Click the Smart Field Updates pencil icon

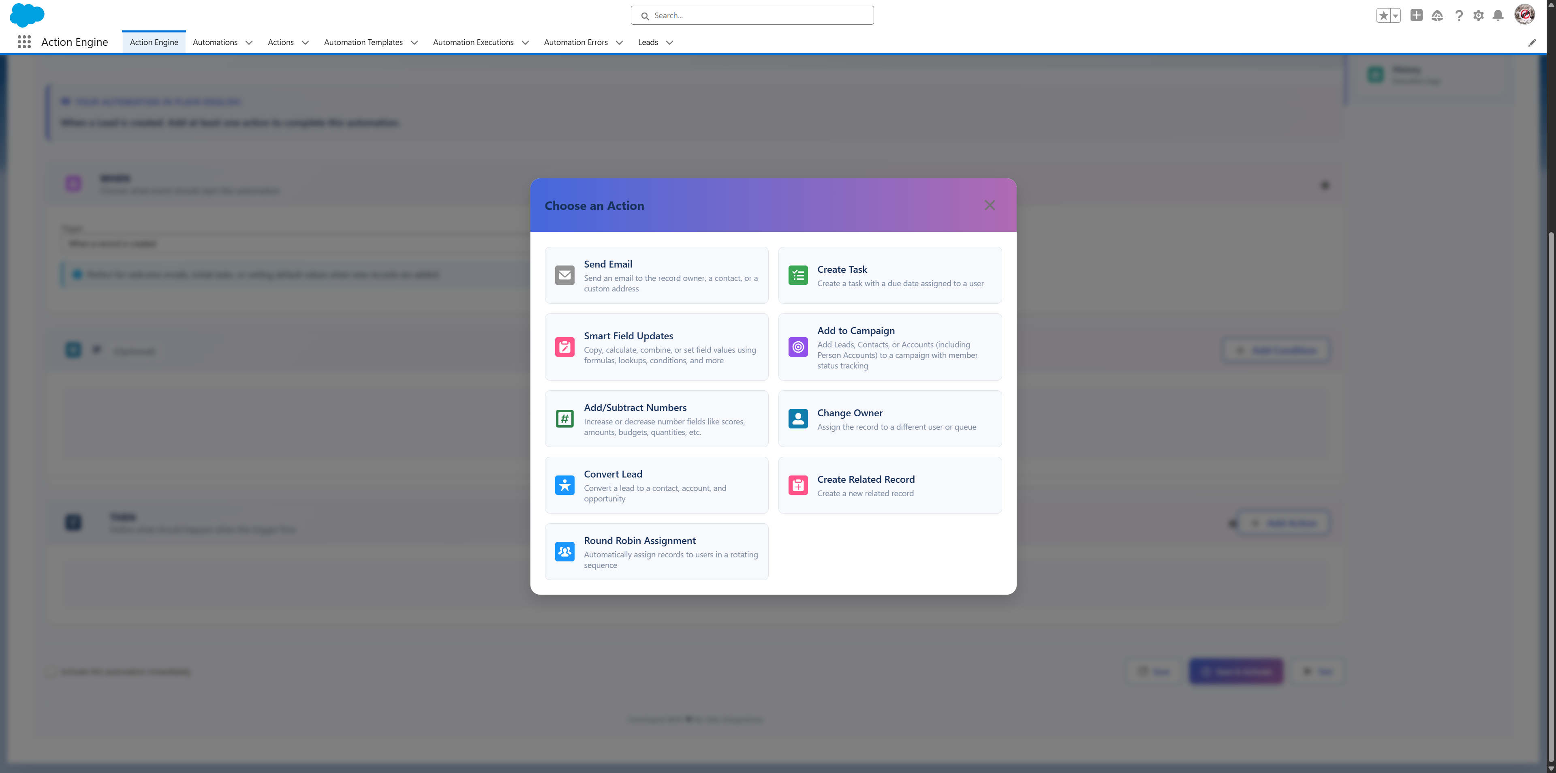tap(564, 347)
